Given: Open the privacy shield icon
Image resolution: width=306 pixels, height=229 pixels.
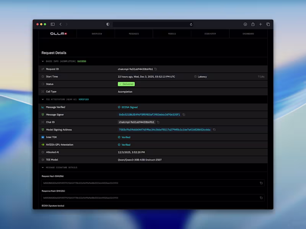Looking at the screenshot, I should click(x=108, y=24).
